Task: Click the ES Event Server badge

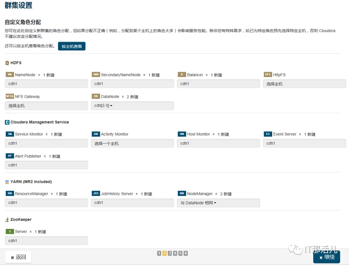Action: (268, 134)
